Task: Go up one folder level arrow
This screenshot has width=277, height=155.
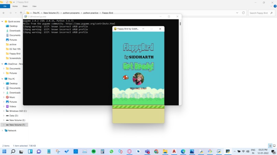Action: pyautogui.click(x=21, y=13)
